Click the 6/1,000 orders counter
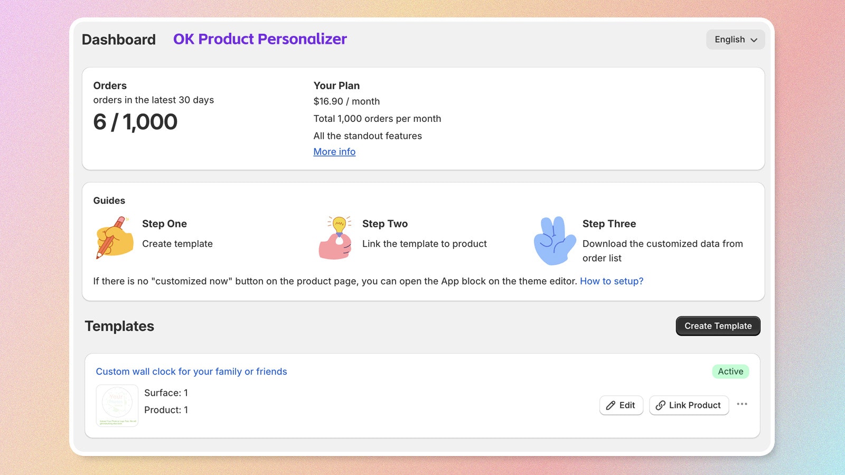Viewport: 845px width, 475px height. [135, 122]
